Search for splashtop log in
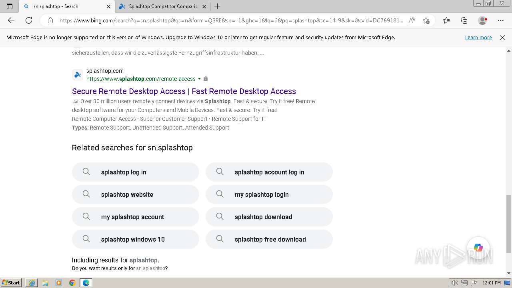The image size is (512, 288). click(x=136, y=172)
